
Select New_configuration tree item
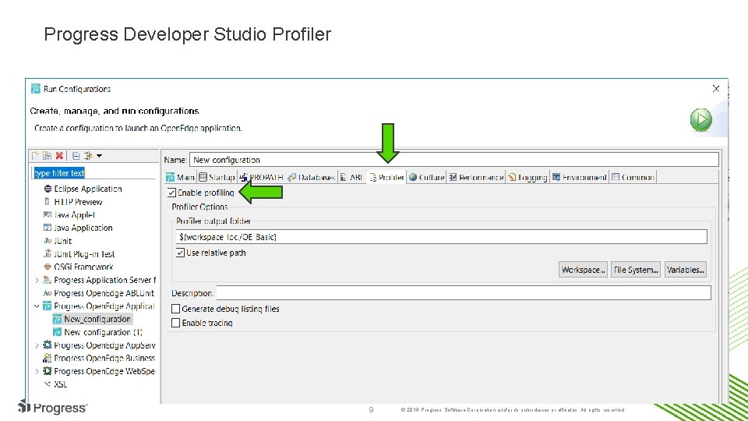[x=97, y=319]
